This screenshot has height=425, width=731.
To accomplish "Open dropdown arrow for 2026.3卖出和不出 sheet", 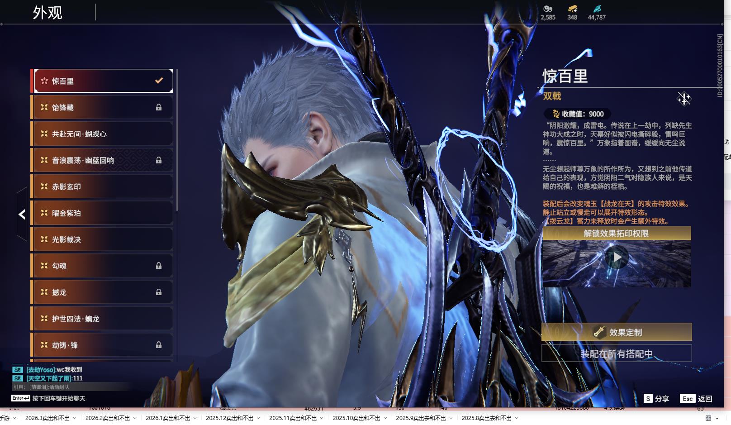I will [x=75, y=418].
